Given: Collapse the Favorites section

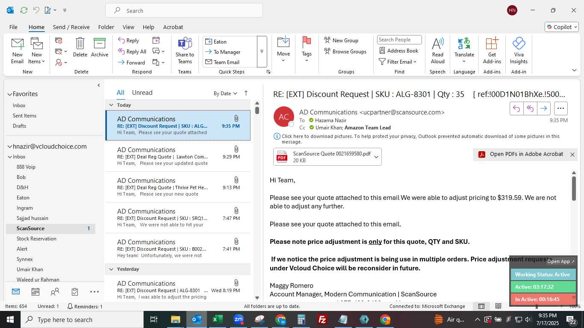Looking at the screenshot, I should click(x=9, y=94).
